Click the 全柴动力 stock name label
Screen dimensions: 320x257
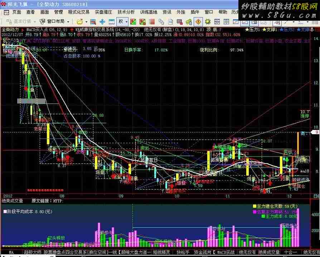coord(10,30)
